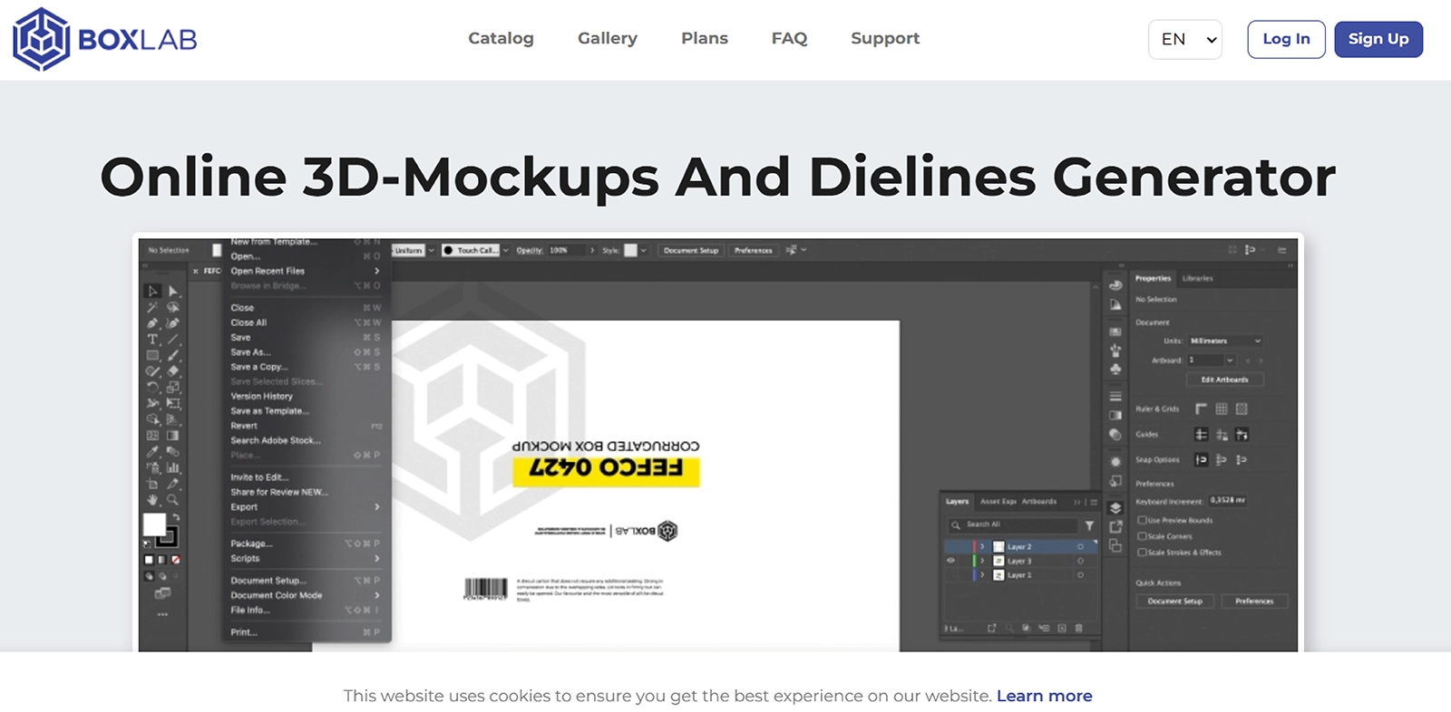This screenshot has width=1451, height=712.
Task: Toggle Show Rulers button in Ruler & Grids
Action: pyautogui.click(x=1201, y=409)
